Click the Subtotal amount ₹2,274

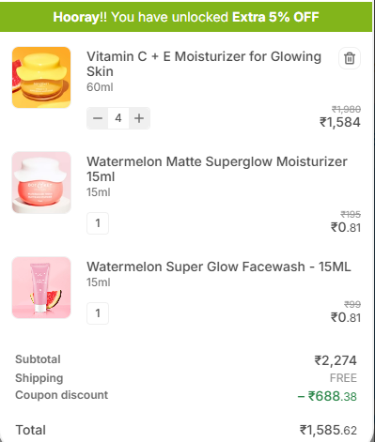(x=336, y=360)
